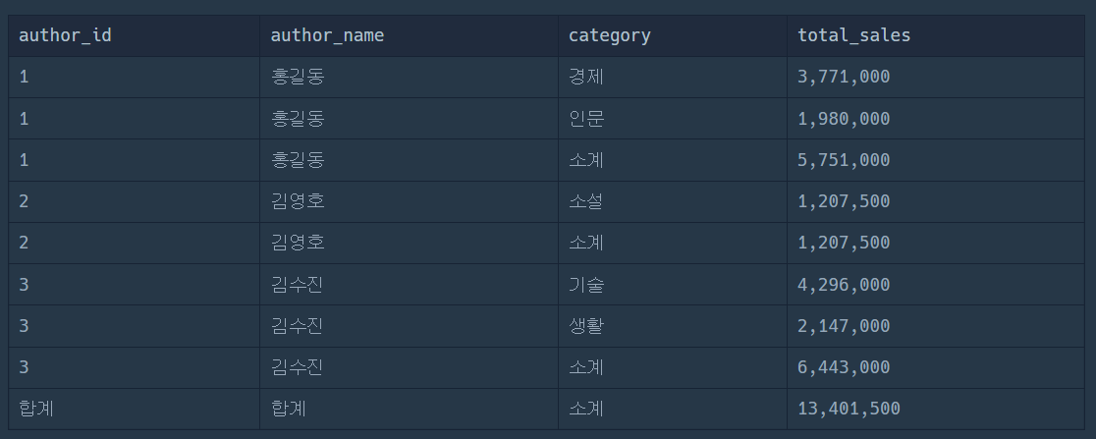Click the 2,147,000 sales value

tap(844, 326)
